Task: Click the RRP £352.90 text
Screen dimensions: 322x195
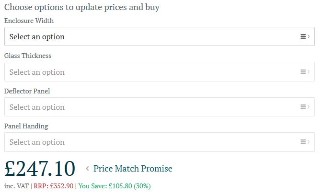Action: [x=53, y=186]
